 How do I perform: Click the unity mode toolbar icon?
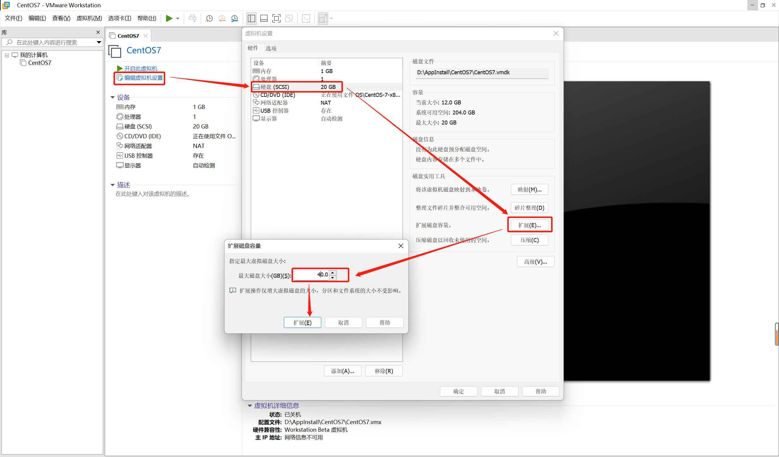point(289,19)
